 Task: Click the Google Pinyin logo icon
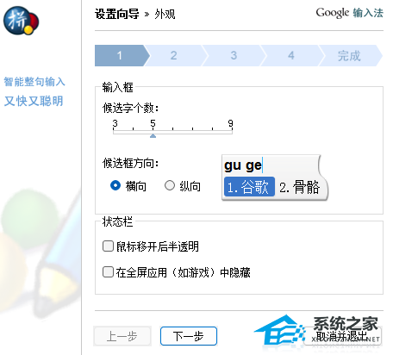21,21
